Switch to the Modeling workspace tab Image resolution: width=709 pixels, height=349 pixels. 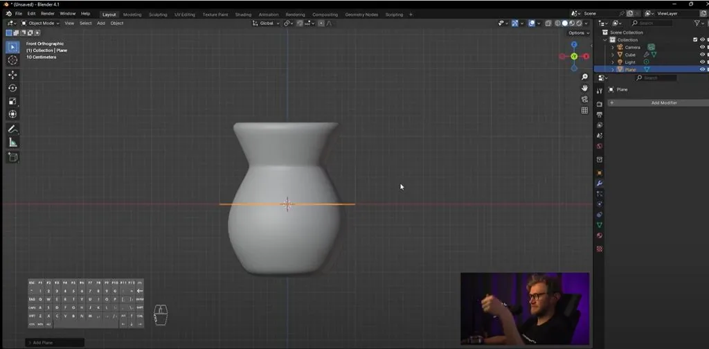(x=132, y=15)
